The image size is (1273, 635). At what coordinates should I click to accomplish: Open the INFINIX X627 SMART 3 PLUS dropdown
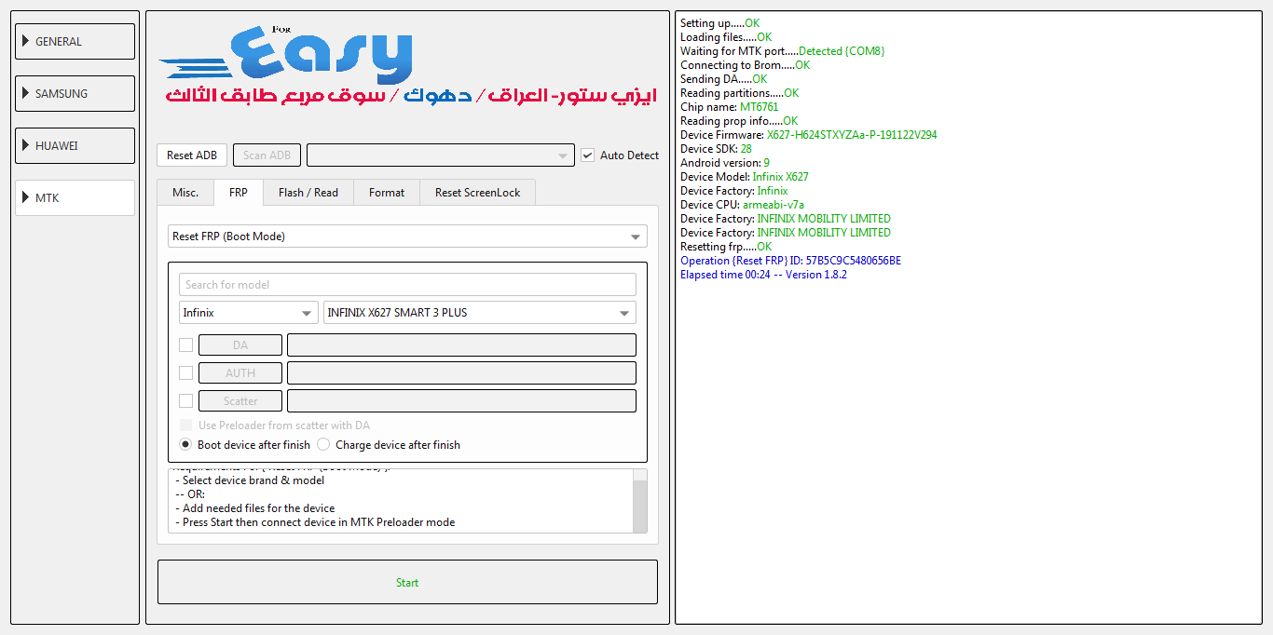point(480,313)
